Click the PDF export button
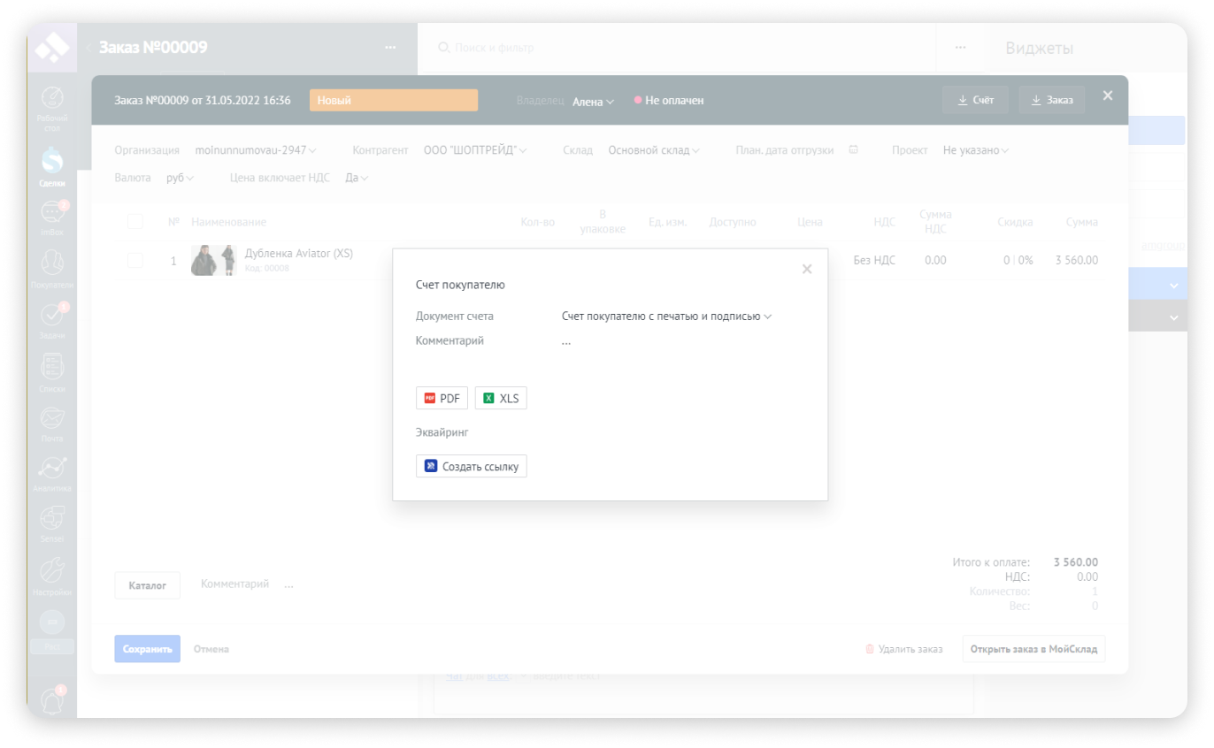Image resolution: width=1214 pixels, height=748 pixels. click(442, 399)
